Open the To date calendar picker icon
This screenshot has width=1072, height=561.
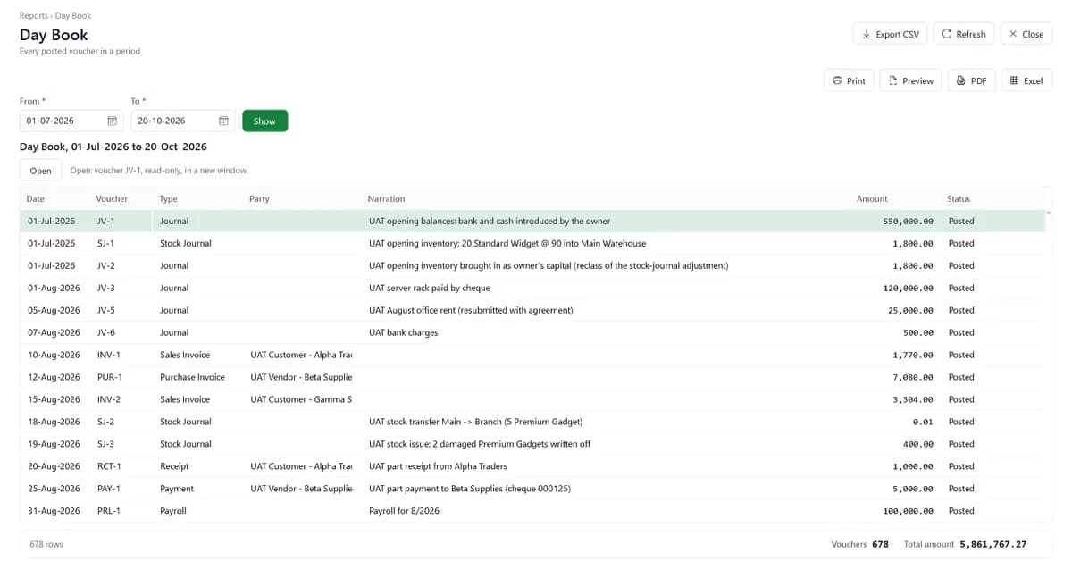coord(224,121)
